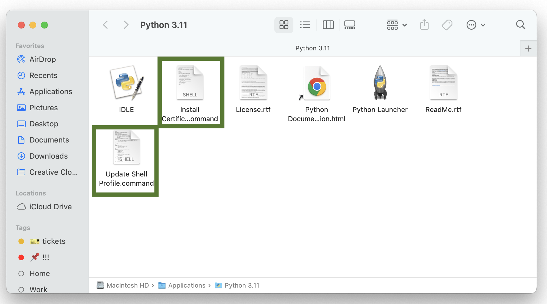Click the Share toolbar icon

point(424,25)
